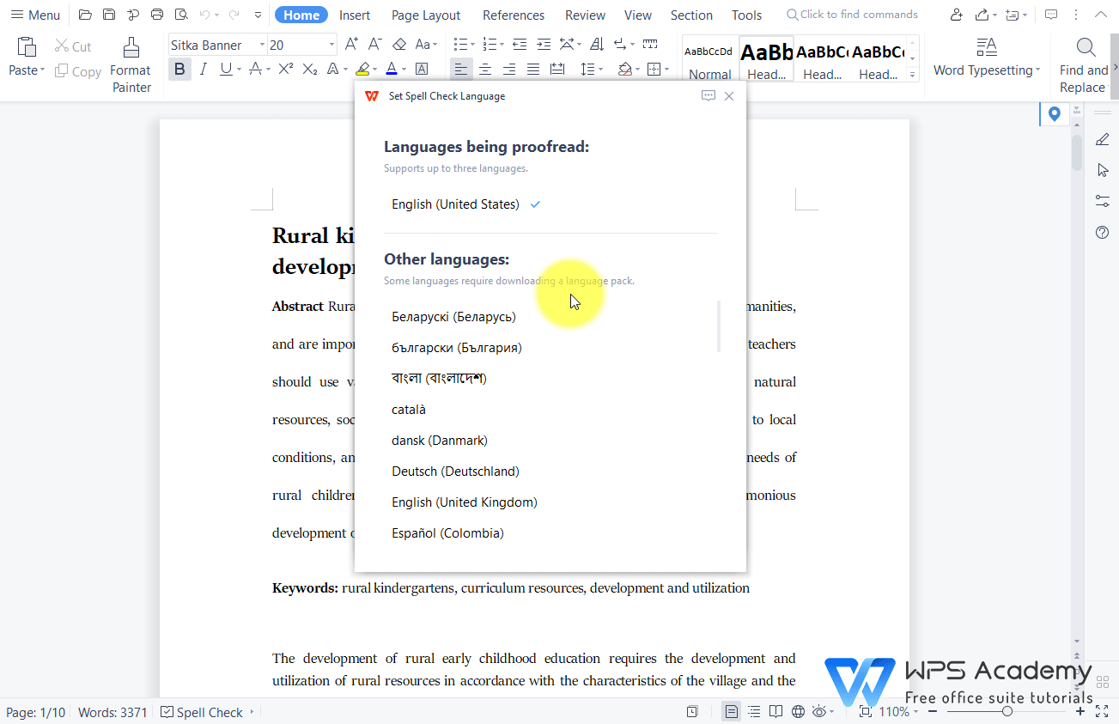Choose English (United Kingdom) from other languages
The height and width of the screenshot is (724, 1119).
[x=465, y=502]
